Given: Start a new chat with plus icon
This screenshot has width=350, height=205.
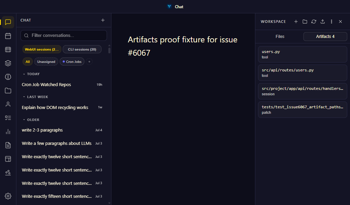Looking at the screenshot, I should 103,20.
